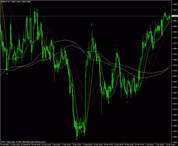Screen dimensions: 178x146
Task: Click the FXDD MetaTrader copyright text
Action: pyautogui.click(x=23, y=142)
